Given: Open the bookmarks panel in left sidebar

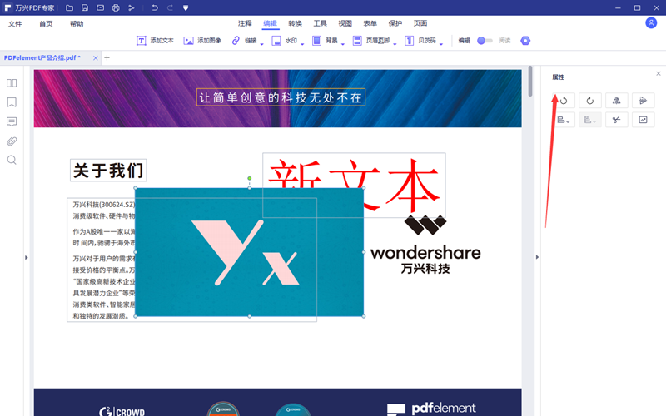Looking at the screenshot, I should 12,102.
